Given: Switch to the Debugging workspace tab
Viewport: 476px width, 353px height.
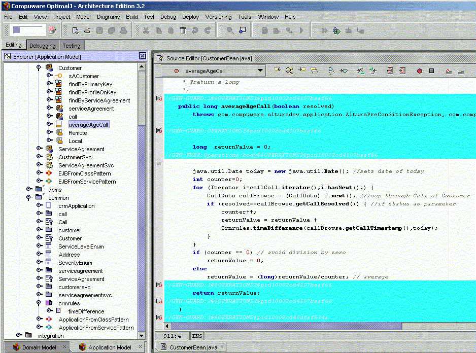Looking at the screenshot, I should pyautogui.click(x=43, y=46).
